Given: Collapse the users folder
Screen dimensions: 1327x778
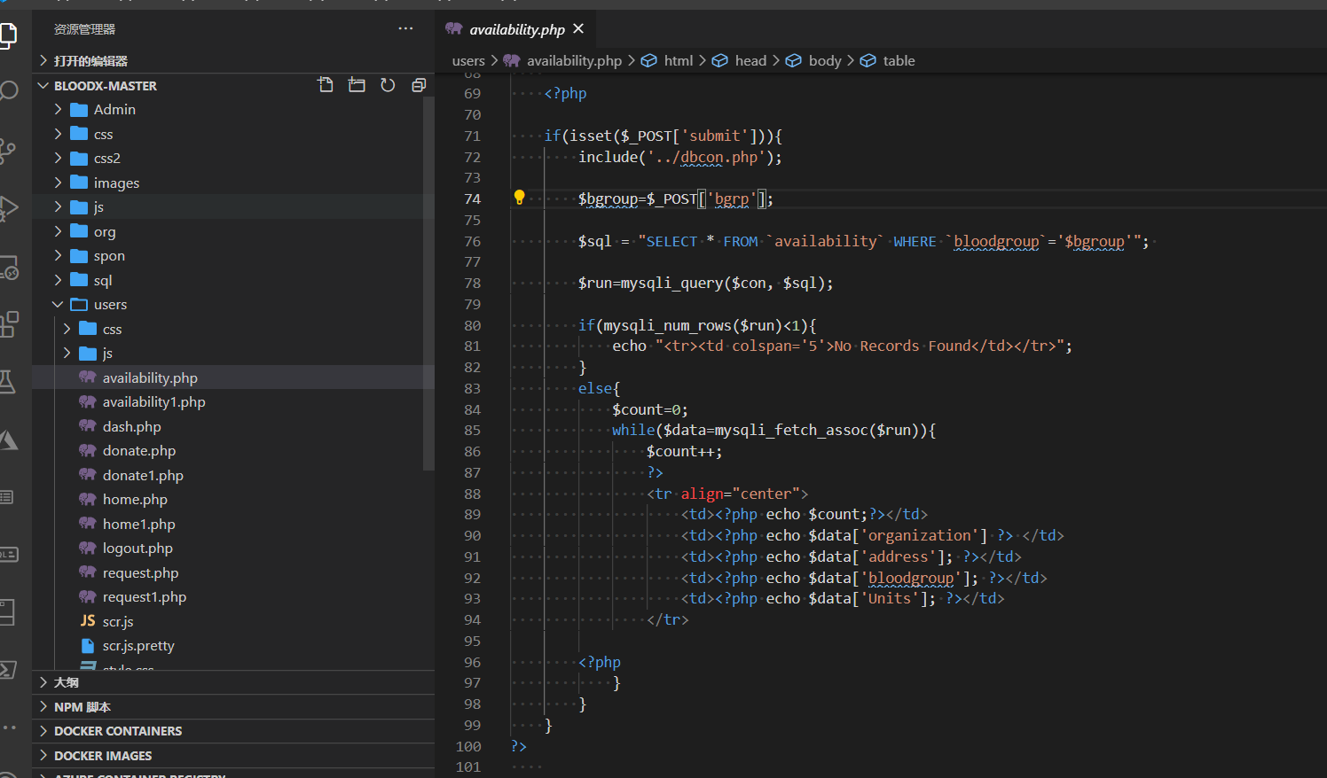Looking at the screenshot, I should tap(110, 305).
